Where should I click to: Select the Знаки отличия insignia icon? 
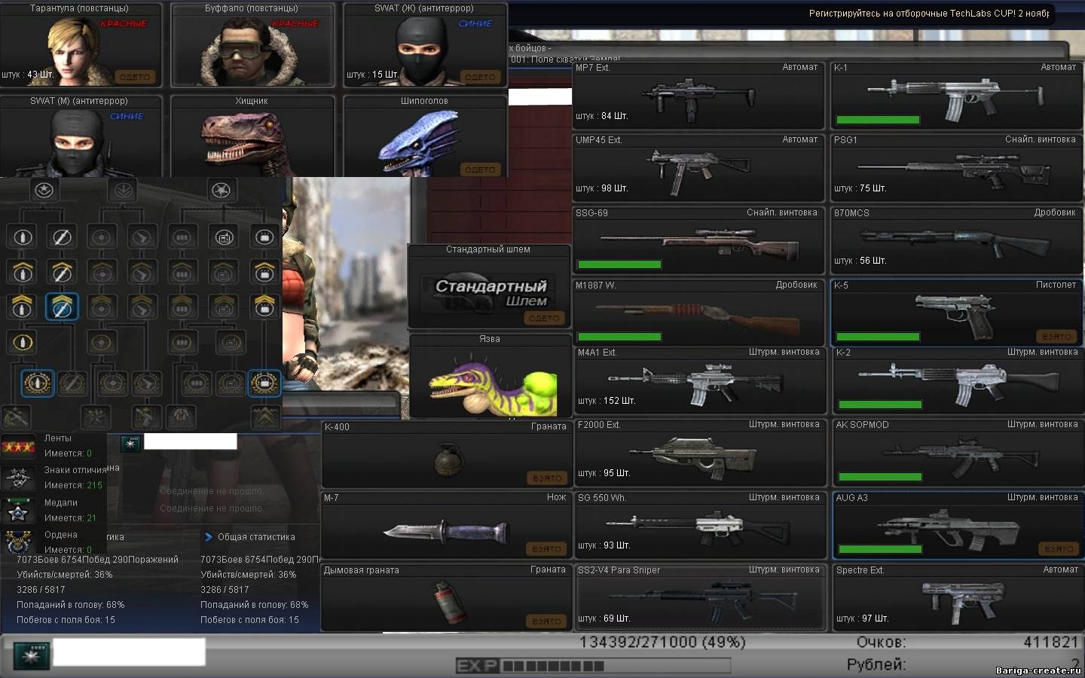tap(18, 478)
